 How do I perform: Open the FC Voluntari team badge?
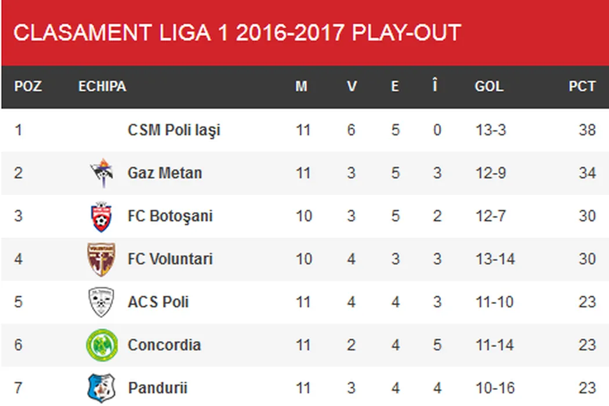click(x=101, y=259)
